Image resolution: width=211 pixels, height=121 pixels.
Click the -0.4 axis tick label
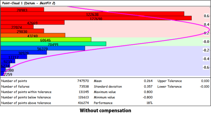point(206,59)
